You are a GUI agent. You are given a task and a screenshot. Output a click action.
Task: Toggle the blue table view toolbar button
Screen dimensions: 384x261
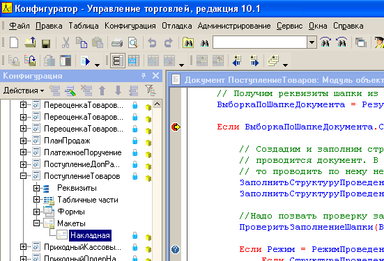(134, 61)
